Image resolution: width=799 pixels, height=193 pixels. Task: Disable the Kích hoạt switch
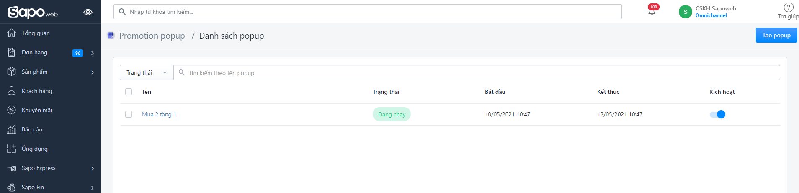[717, 114]
